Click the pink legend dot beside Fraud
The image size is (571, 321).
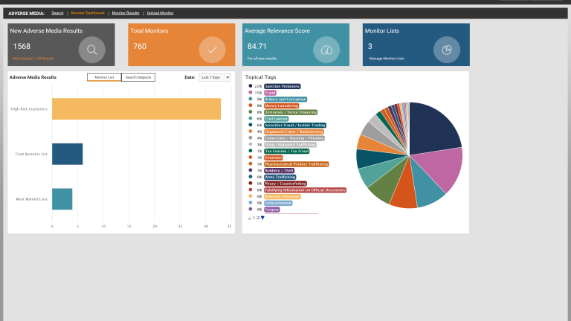[250, 93]
